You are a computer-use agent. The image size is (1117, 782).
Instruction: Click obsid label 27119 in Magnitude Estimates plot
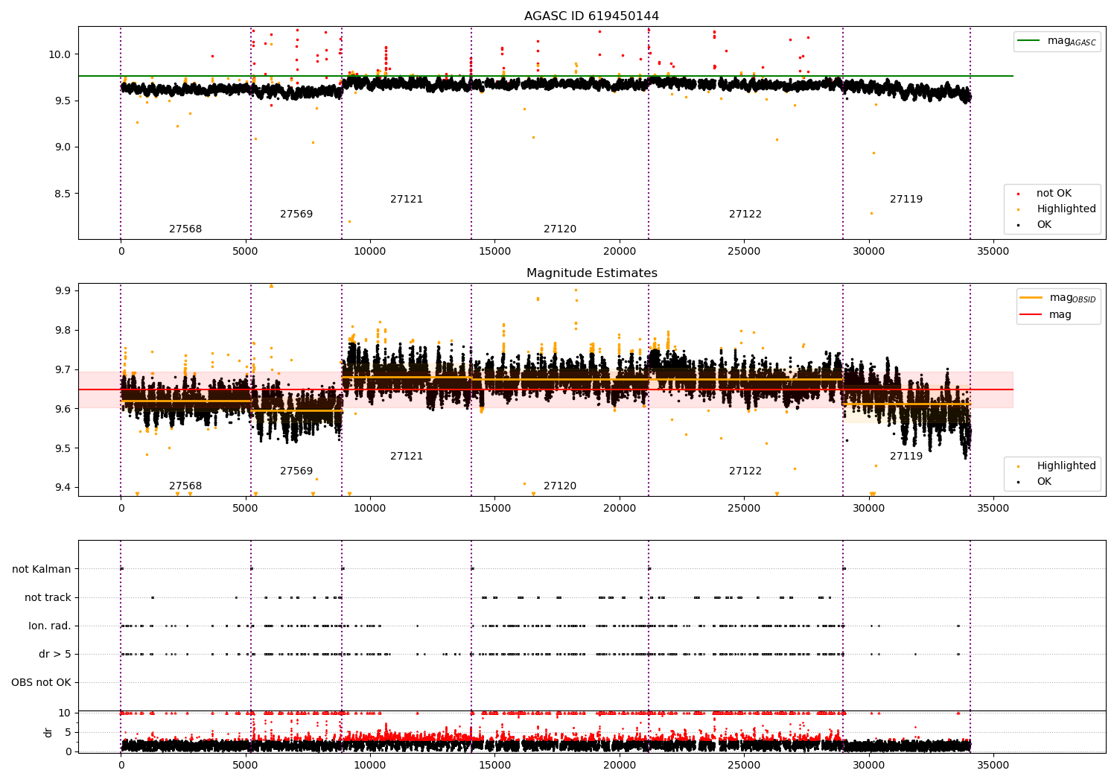point(906,457)
